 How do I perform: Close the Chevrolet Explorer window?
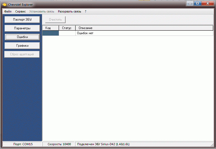point(208,4)
